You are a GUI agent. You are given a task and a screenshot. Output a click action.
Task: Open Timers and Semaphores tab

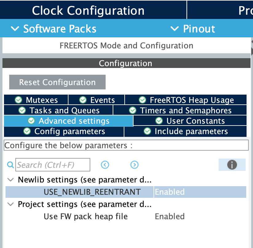(180, 110)
